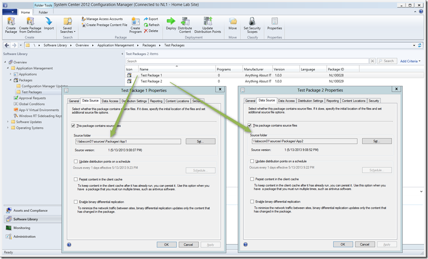Collapse the Packages tree node
The width and height of the screenshot is (428, 259).
tap(10, 80)
